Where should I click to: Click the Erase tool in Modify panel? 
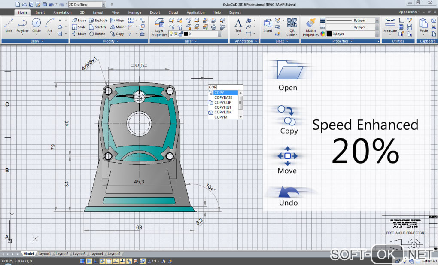pyautogui.click(x=79, y=20)
